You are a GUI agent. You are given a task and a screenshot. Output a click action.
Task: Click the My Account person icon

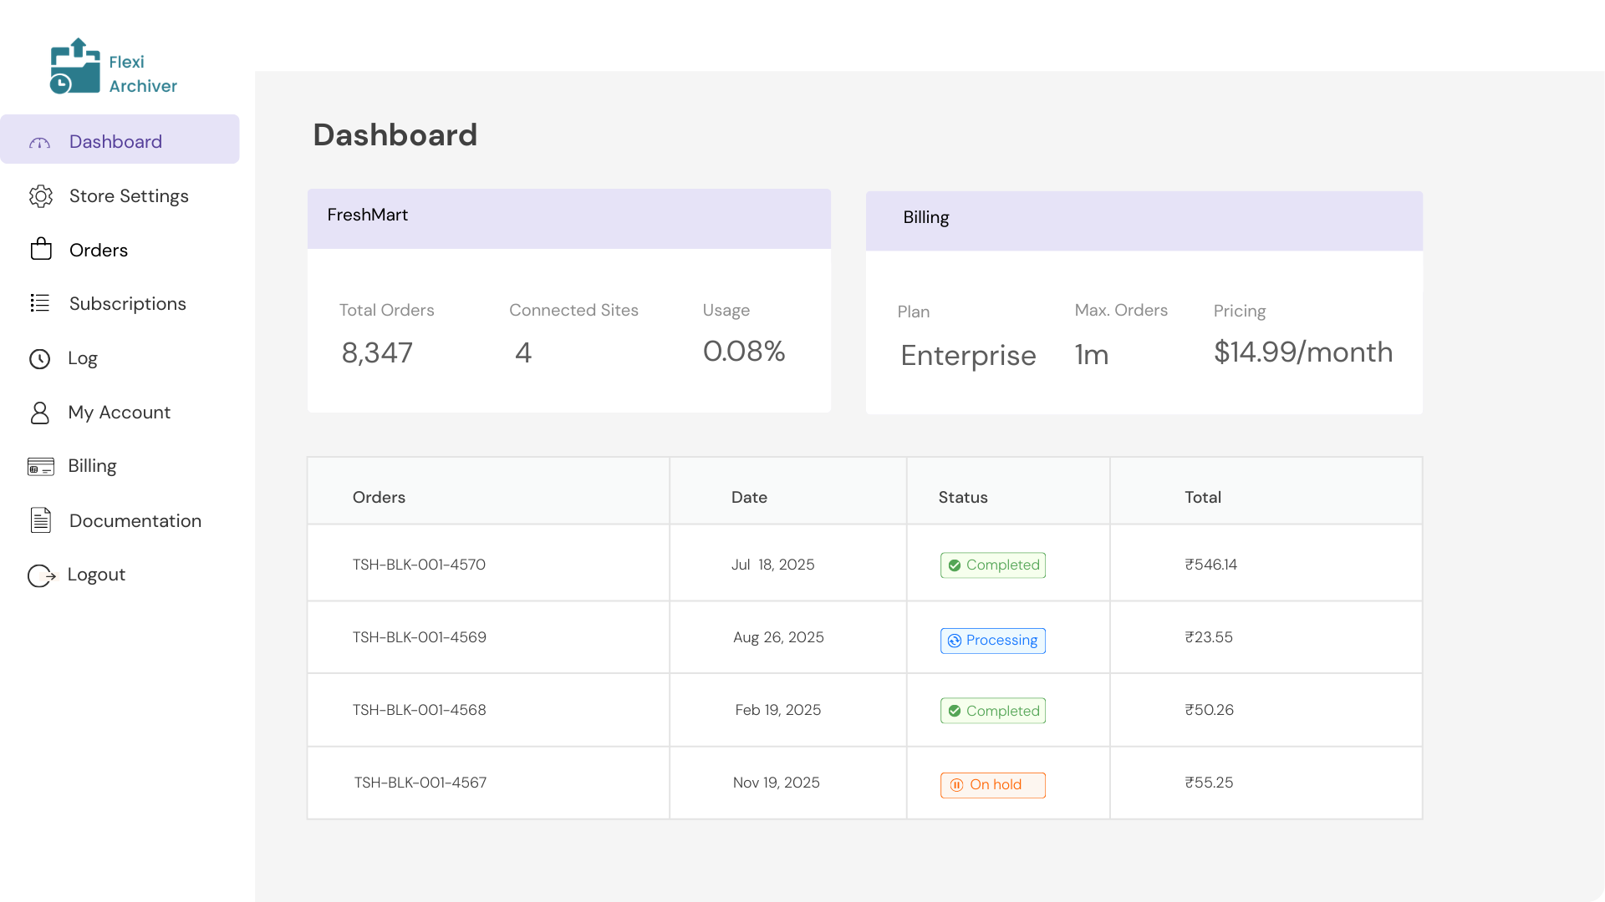[40, 413]
